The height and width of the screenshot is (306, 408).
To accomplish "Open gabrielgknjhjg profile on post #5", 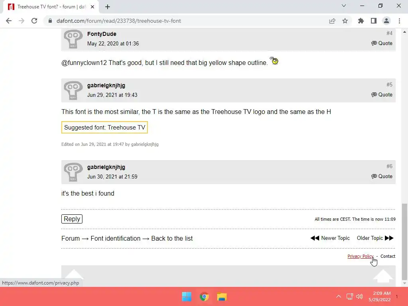I will pos(106,85).
